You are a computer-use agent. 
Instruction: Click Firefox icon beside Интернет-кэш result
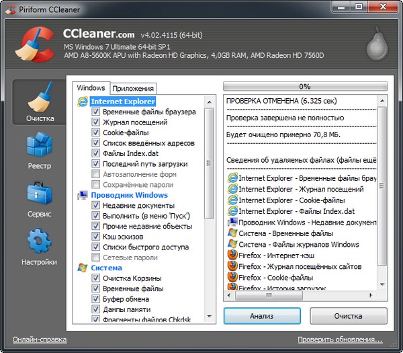[x=232, y=256]
